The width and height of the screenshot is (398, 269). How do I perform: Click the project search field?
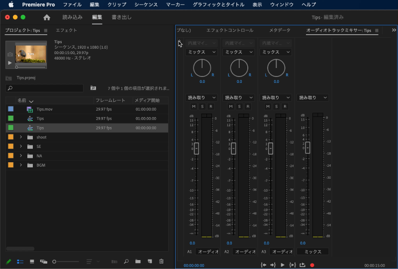(x=45, y=88)
